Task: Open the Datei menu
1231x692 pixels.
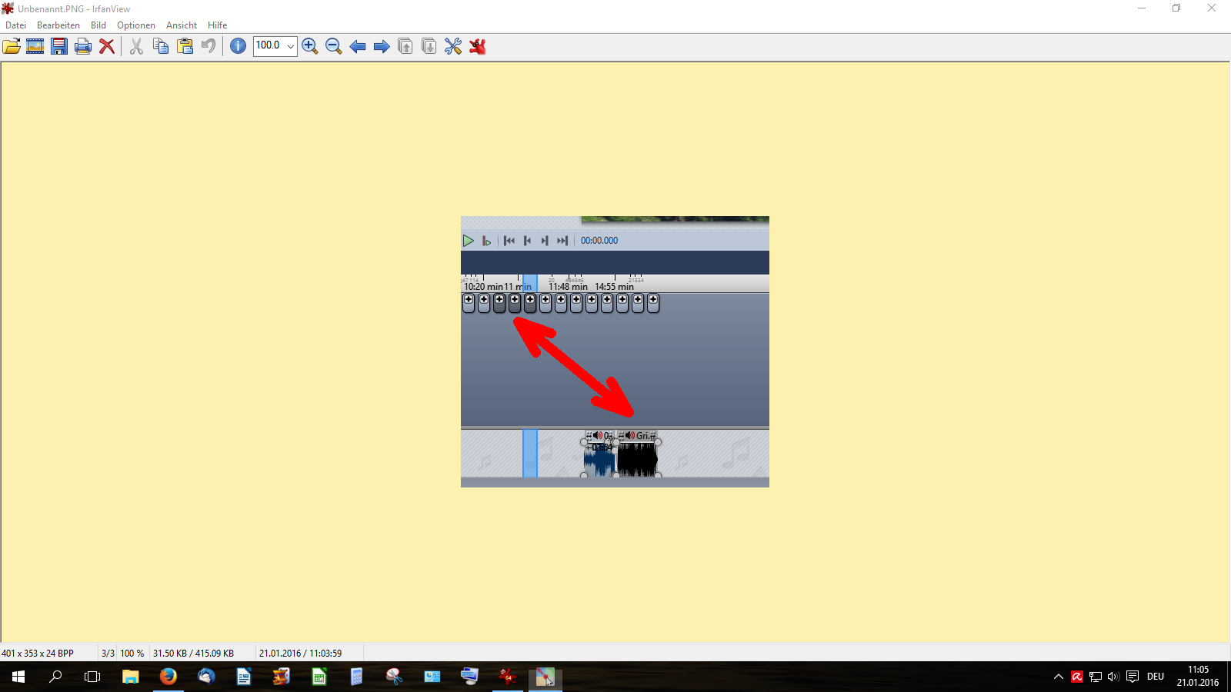Action: click(15, 25)
